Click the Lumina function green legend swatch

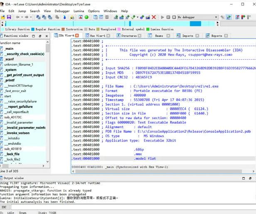pos(148,29)
